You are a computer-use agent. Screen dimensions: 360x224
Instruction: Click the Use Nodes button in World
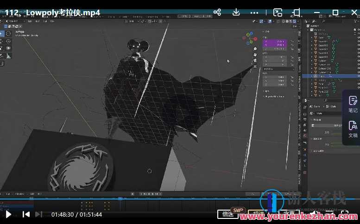click(x=327, y=125)
